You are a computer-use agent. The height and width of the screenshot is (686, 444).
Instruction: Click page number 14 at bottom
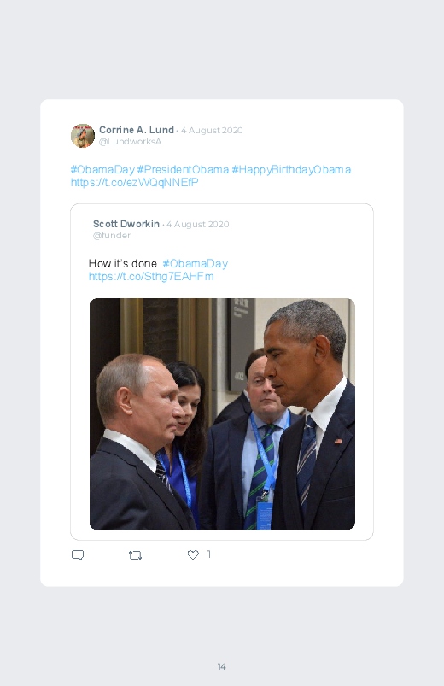click(x=222, y=666)
